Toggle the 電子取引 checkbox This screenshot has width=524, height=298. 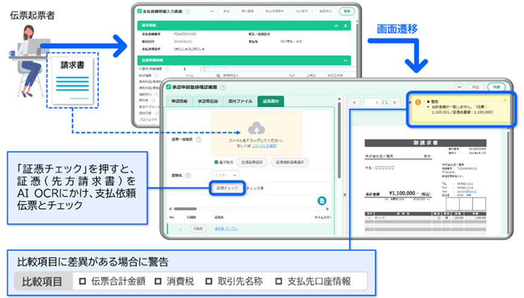[x=216, y=162]
